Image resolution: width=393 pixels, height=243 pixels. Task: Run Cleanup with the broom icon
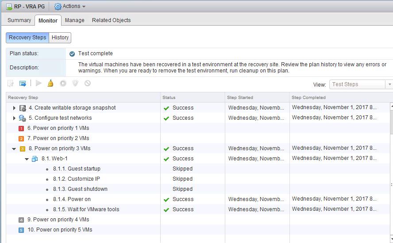coord(50,83)
